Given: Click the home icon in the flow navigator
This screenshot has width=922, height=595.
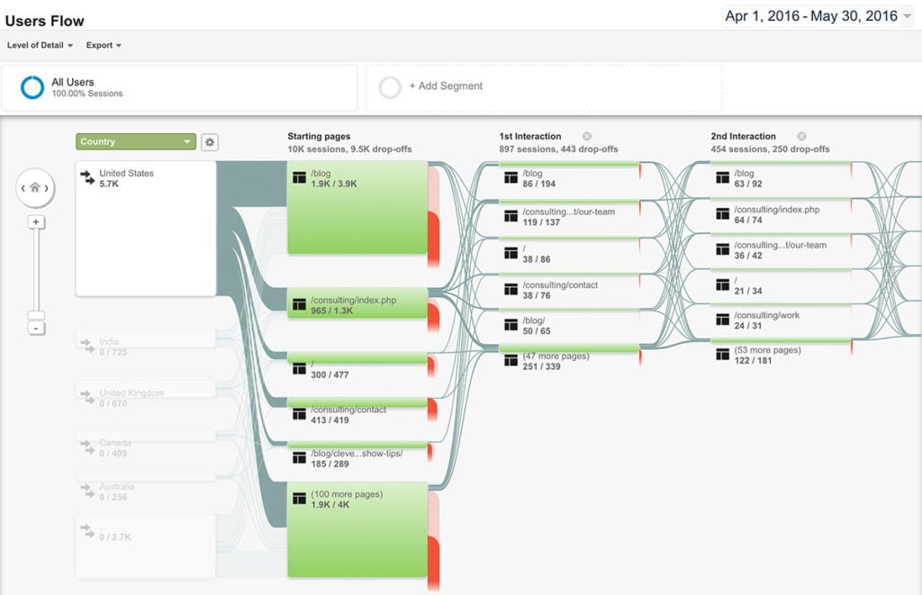Looking at the screenshot, I should [x=36, y=188].
